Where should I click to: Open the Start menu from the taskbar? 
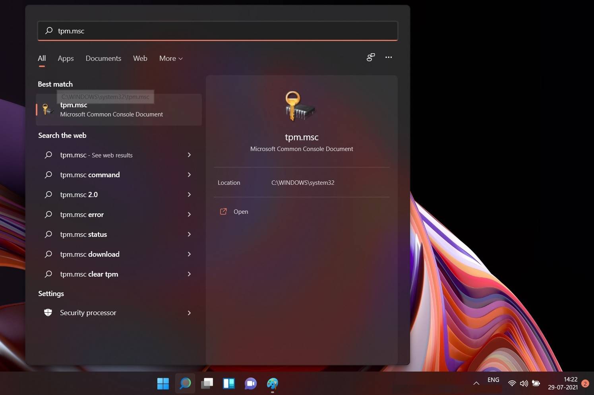coord(163,383)
